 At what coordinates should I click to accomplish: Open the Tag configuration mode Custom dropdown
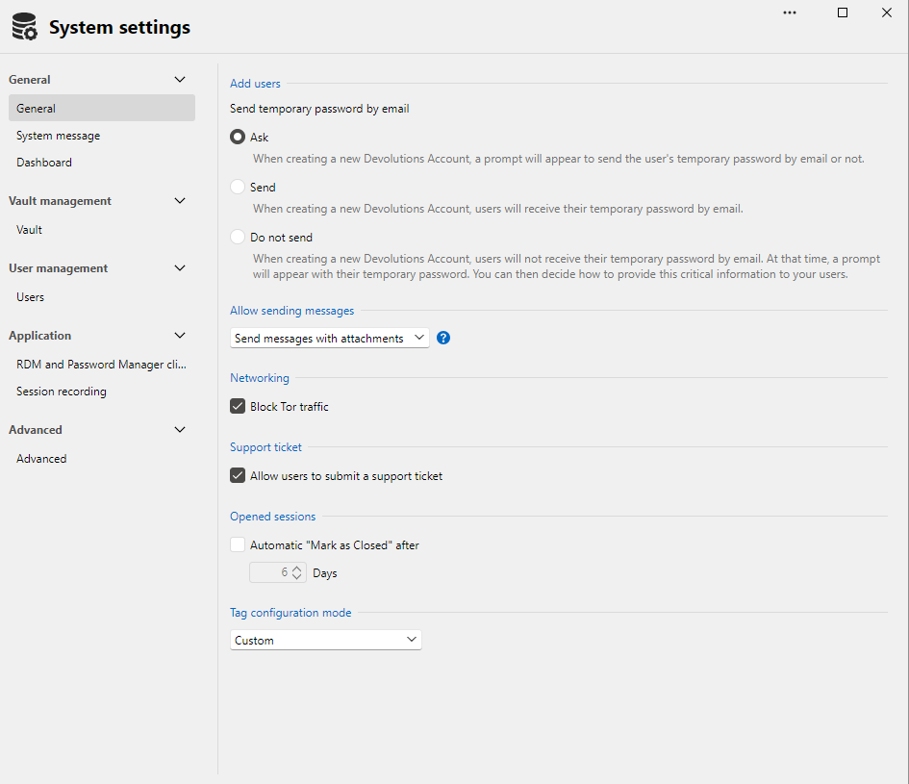coord(326,640)
